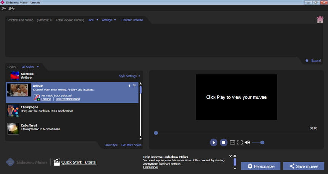This screenshot has height=174, width=328.
Task: Click the styles list scroll up arrow
Action: pos(141,84)
